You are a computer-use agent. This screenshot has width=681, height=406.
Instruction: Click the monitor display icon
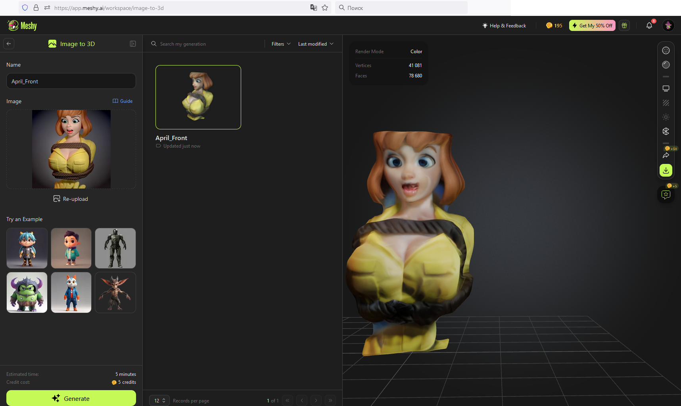coord(666,89)
